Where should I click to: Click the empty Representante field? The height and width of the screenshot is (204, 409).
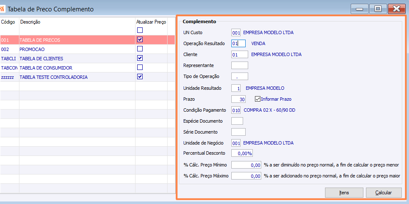click(x=240, y=65)
